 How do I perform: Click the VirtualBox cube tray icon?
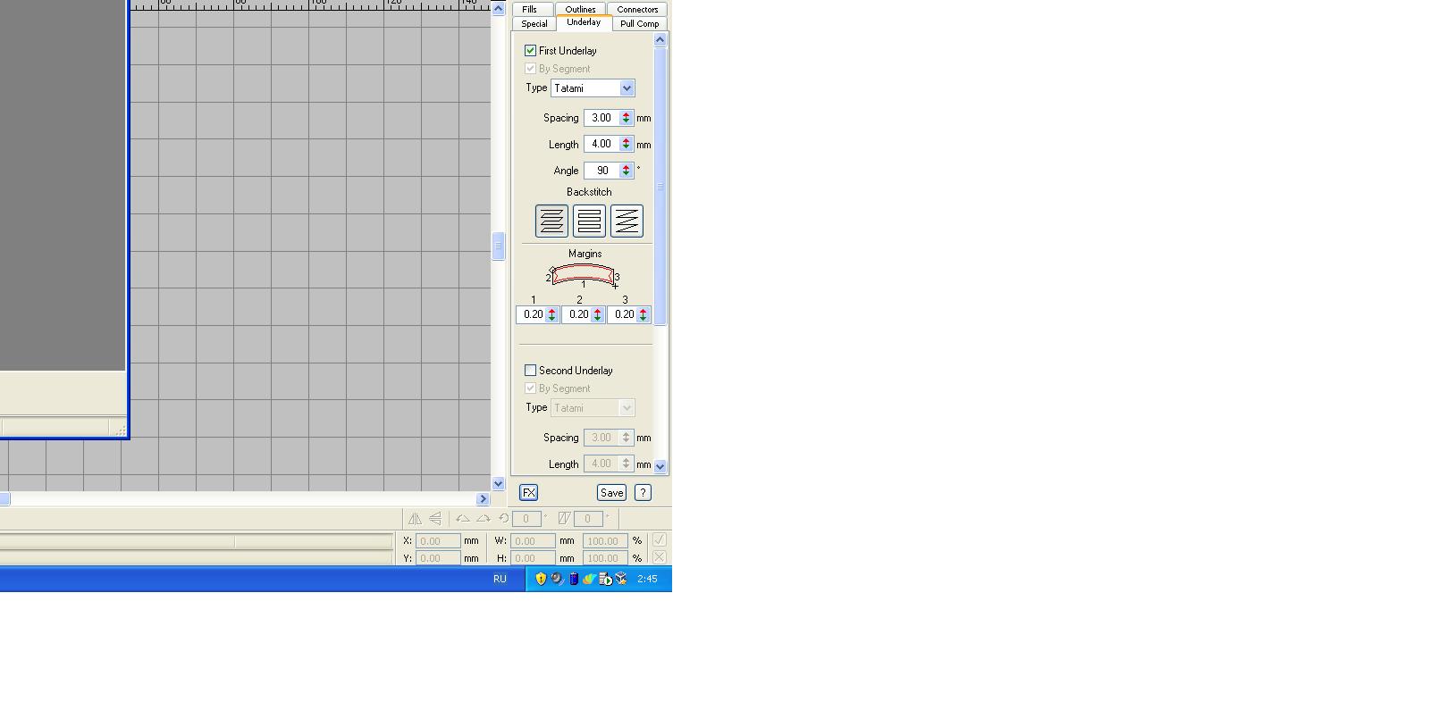coord(621,579)
